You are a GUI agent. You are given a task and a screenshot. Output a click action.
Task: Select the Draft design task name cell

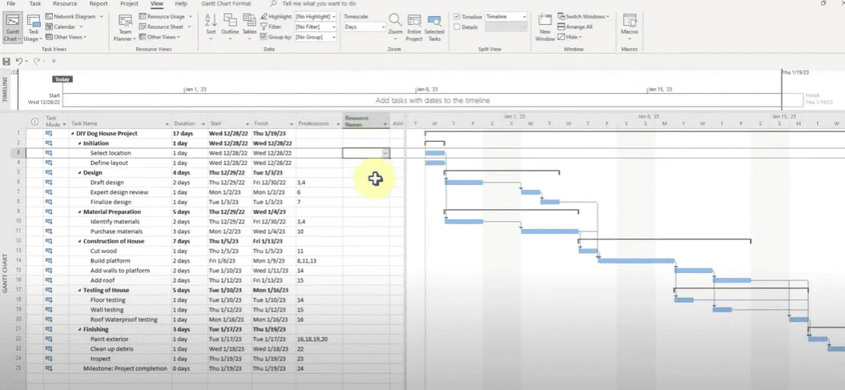click(121, 183)
